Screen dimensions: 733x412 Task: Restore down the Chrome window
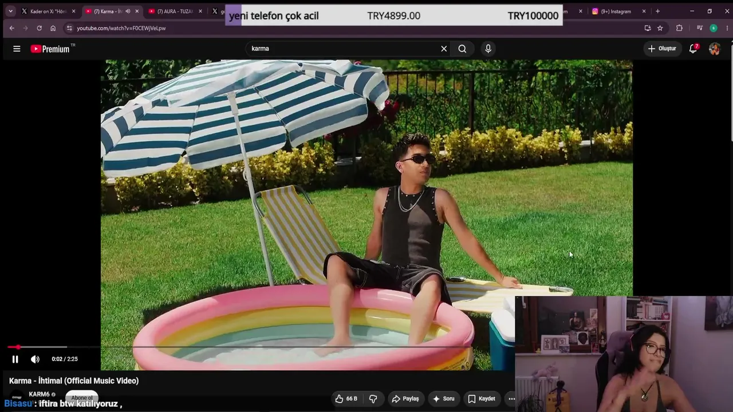pyautogui.click(x=710, y=11)
